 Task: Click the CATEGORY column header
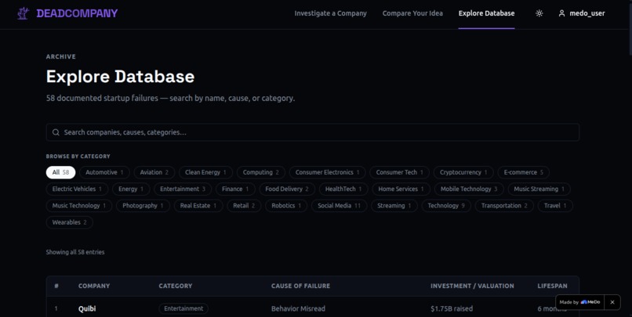click(176, 286)
